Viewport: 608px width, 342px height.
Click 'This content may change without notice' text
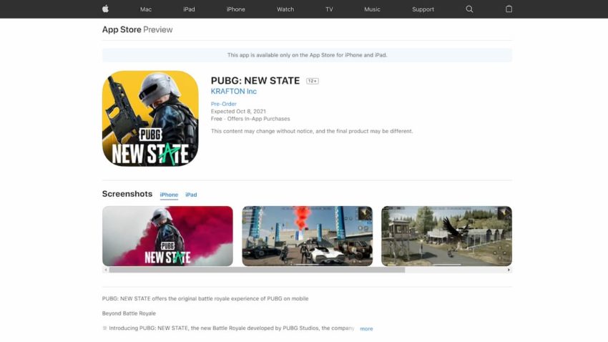[312, 131]
